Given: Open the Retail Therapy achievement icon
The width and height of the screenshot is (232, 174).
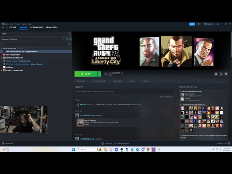Looking at the screenshot, I should tap(80, 123).
